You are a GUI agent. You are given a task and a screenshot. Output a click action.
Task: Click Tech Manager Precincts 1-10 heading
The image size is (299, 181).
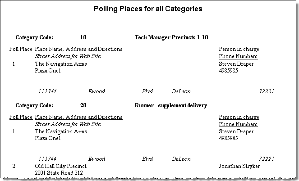tap(171, 37)
